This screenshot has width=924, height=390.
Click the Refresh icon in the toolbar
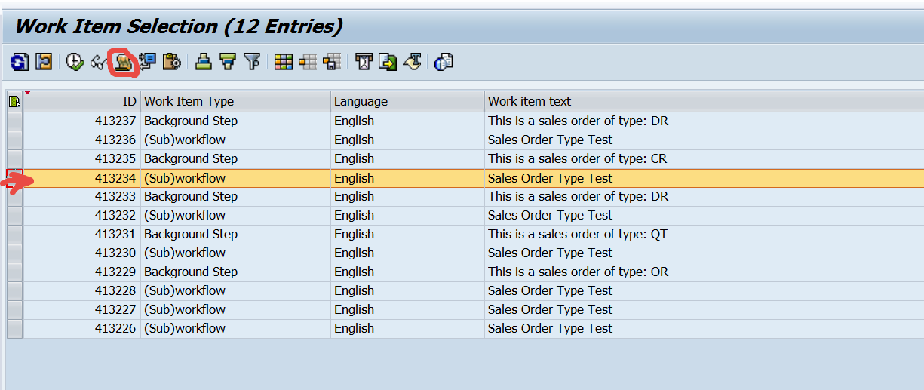click(x=19, y=62)
